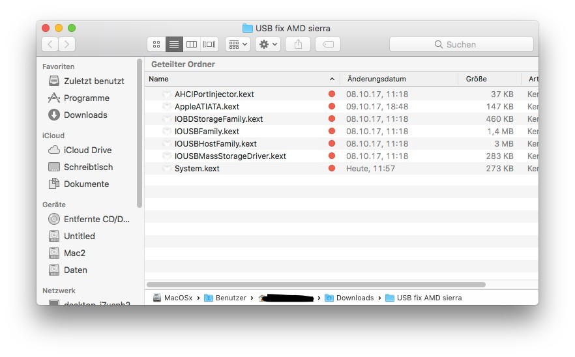Click the iCloud Drive cloud icon
The image size is (575, 357).
click(54, 150)
